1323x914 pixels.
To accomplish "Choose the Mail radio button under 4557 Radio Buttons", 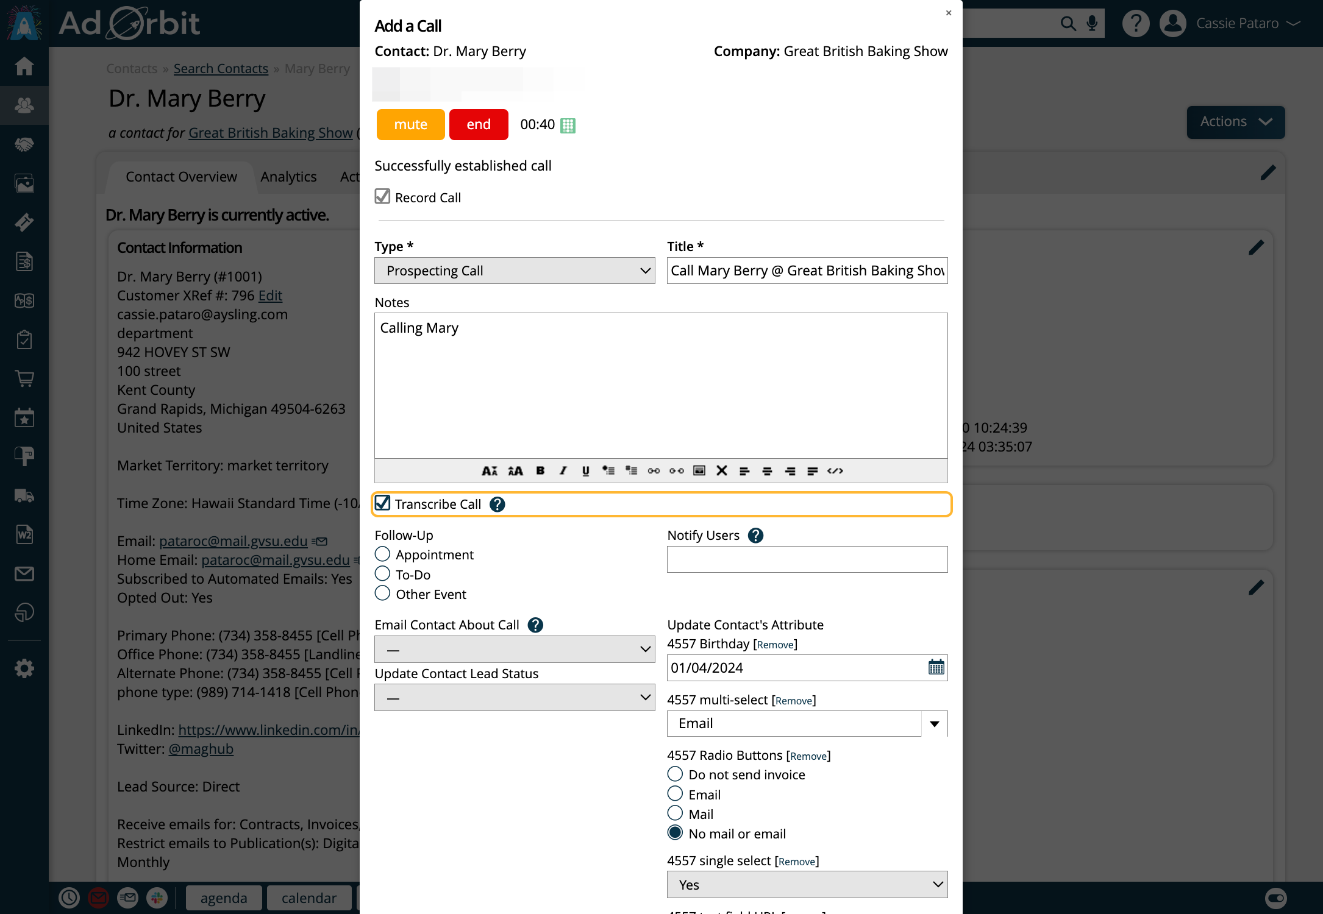I will [x=675, y=813].
